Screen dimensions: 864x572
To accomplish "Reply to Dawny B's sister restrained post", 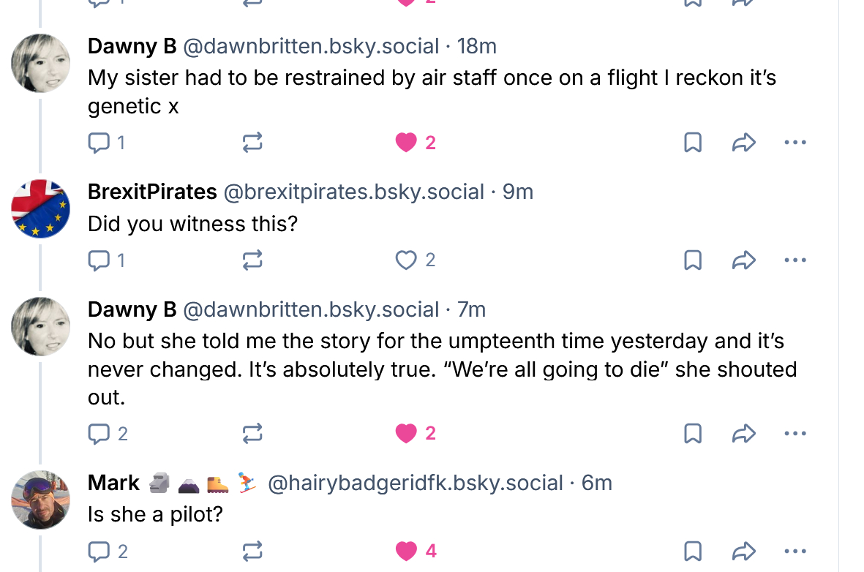I will click(x=98, y=143).
